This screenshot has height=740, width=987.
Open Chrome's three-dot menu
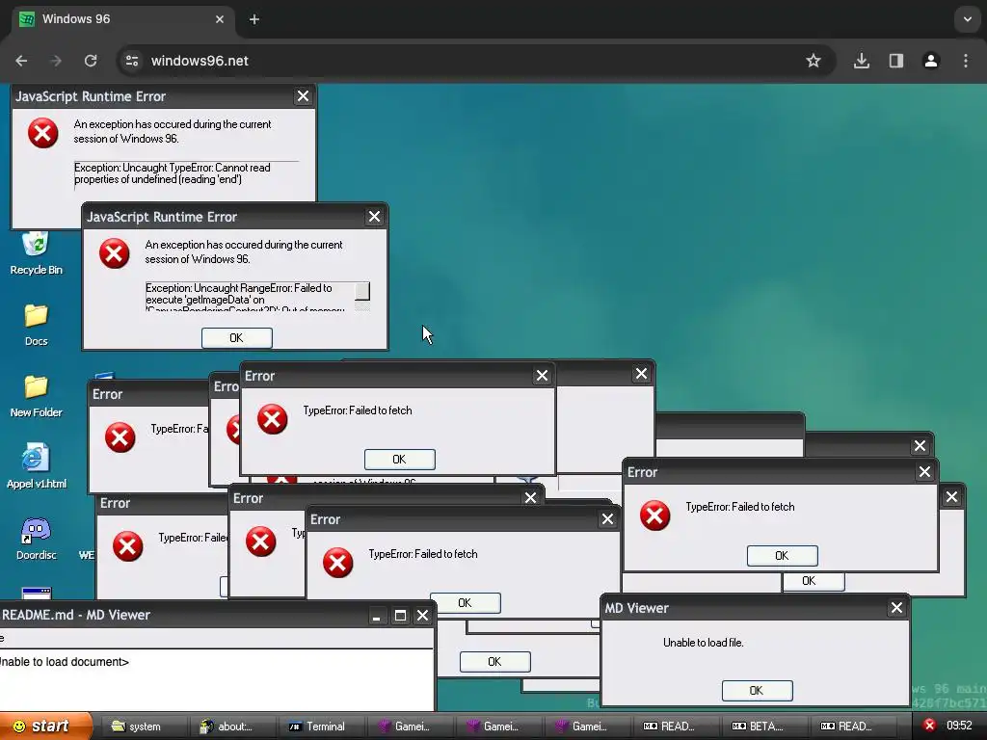[966, 61]
